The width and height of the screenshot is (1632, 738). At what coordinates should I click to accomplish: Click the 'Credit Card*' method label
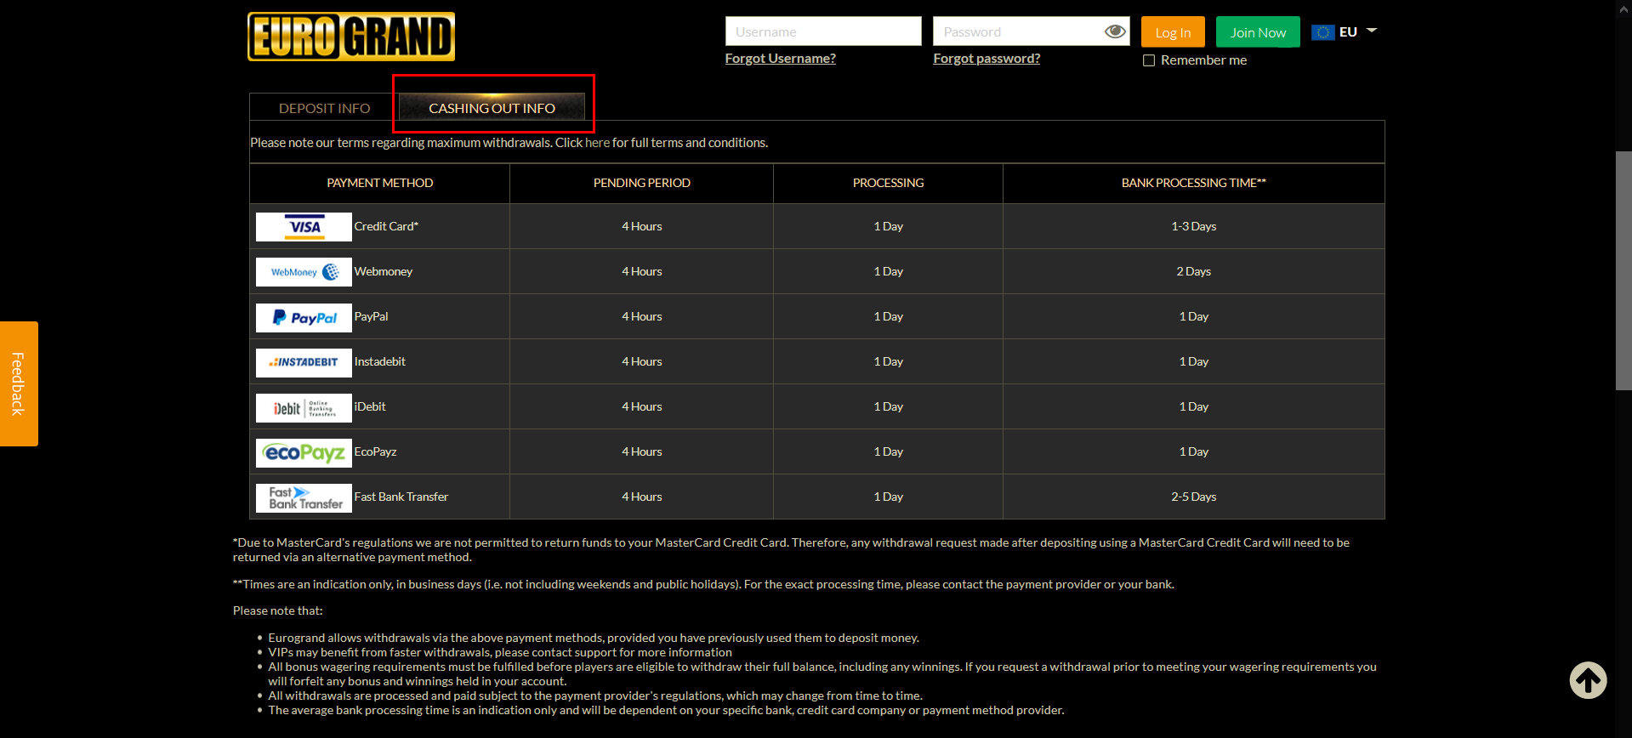386,226
